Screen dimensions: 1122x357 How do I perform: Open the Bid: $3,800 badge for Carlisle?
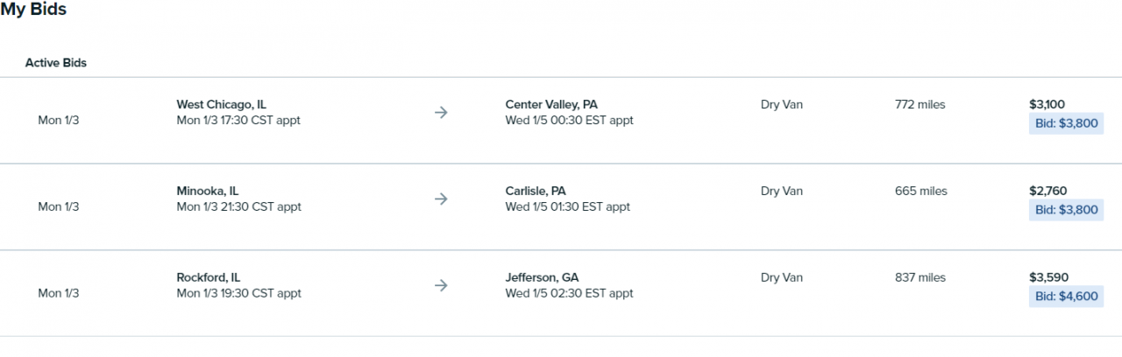tap(1066, 210)
